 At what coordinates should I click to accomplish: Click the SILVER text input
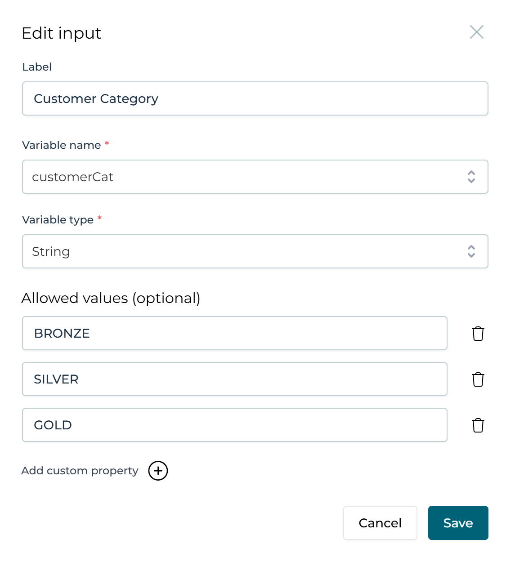point(234,379)
